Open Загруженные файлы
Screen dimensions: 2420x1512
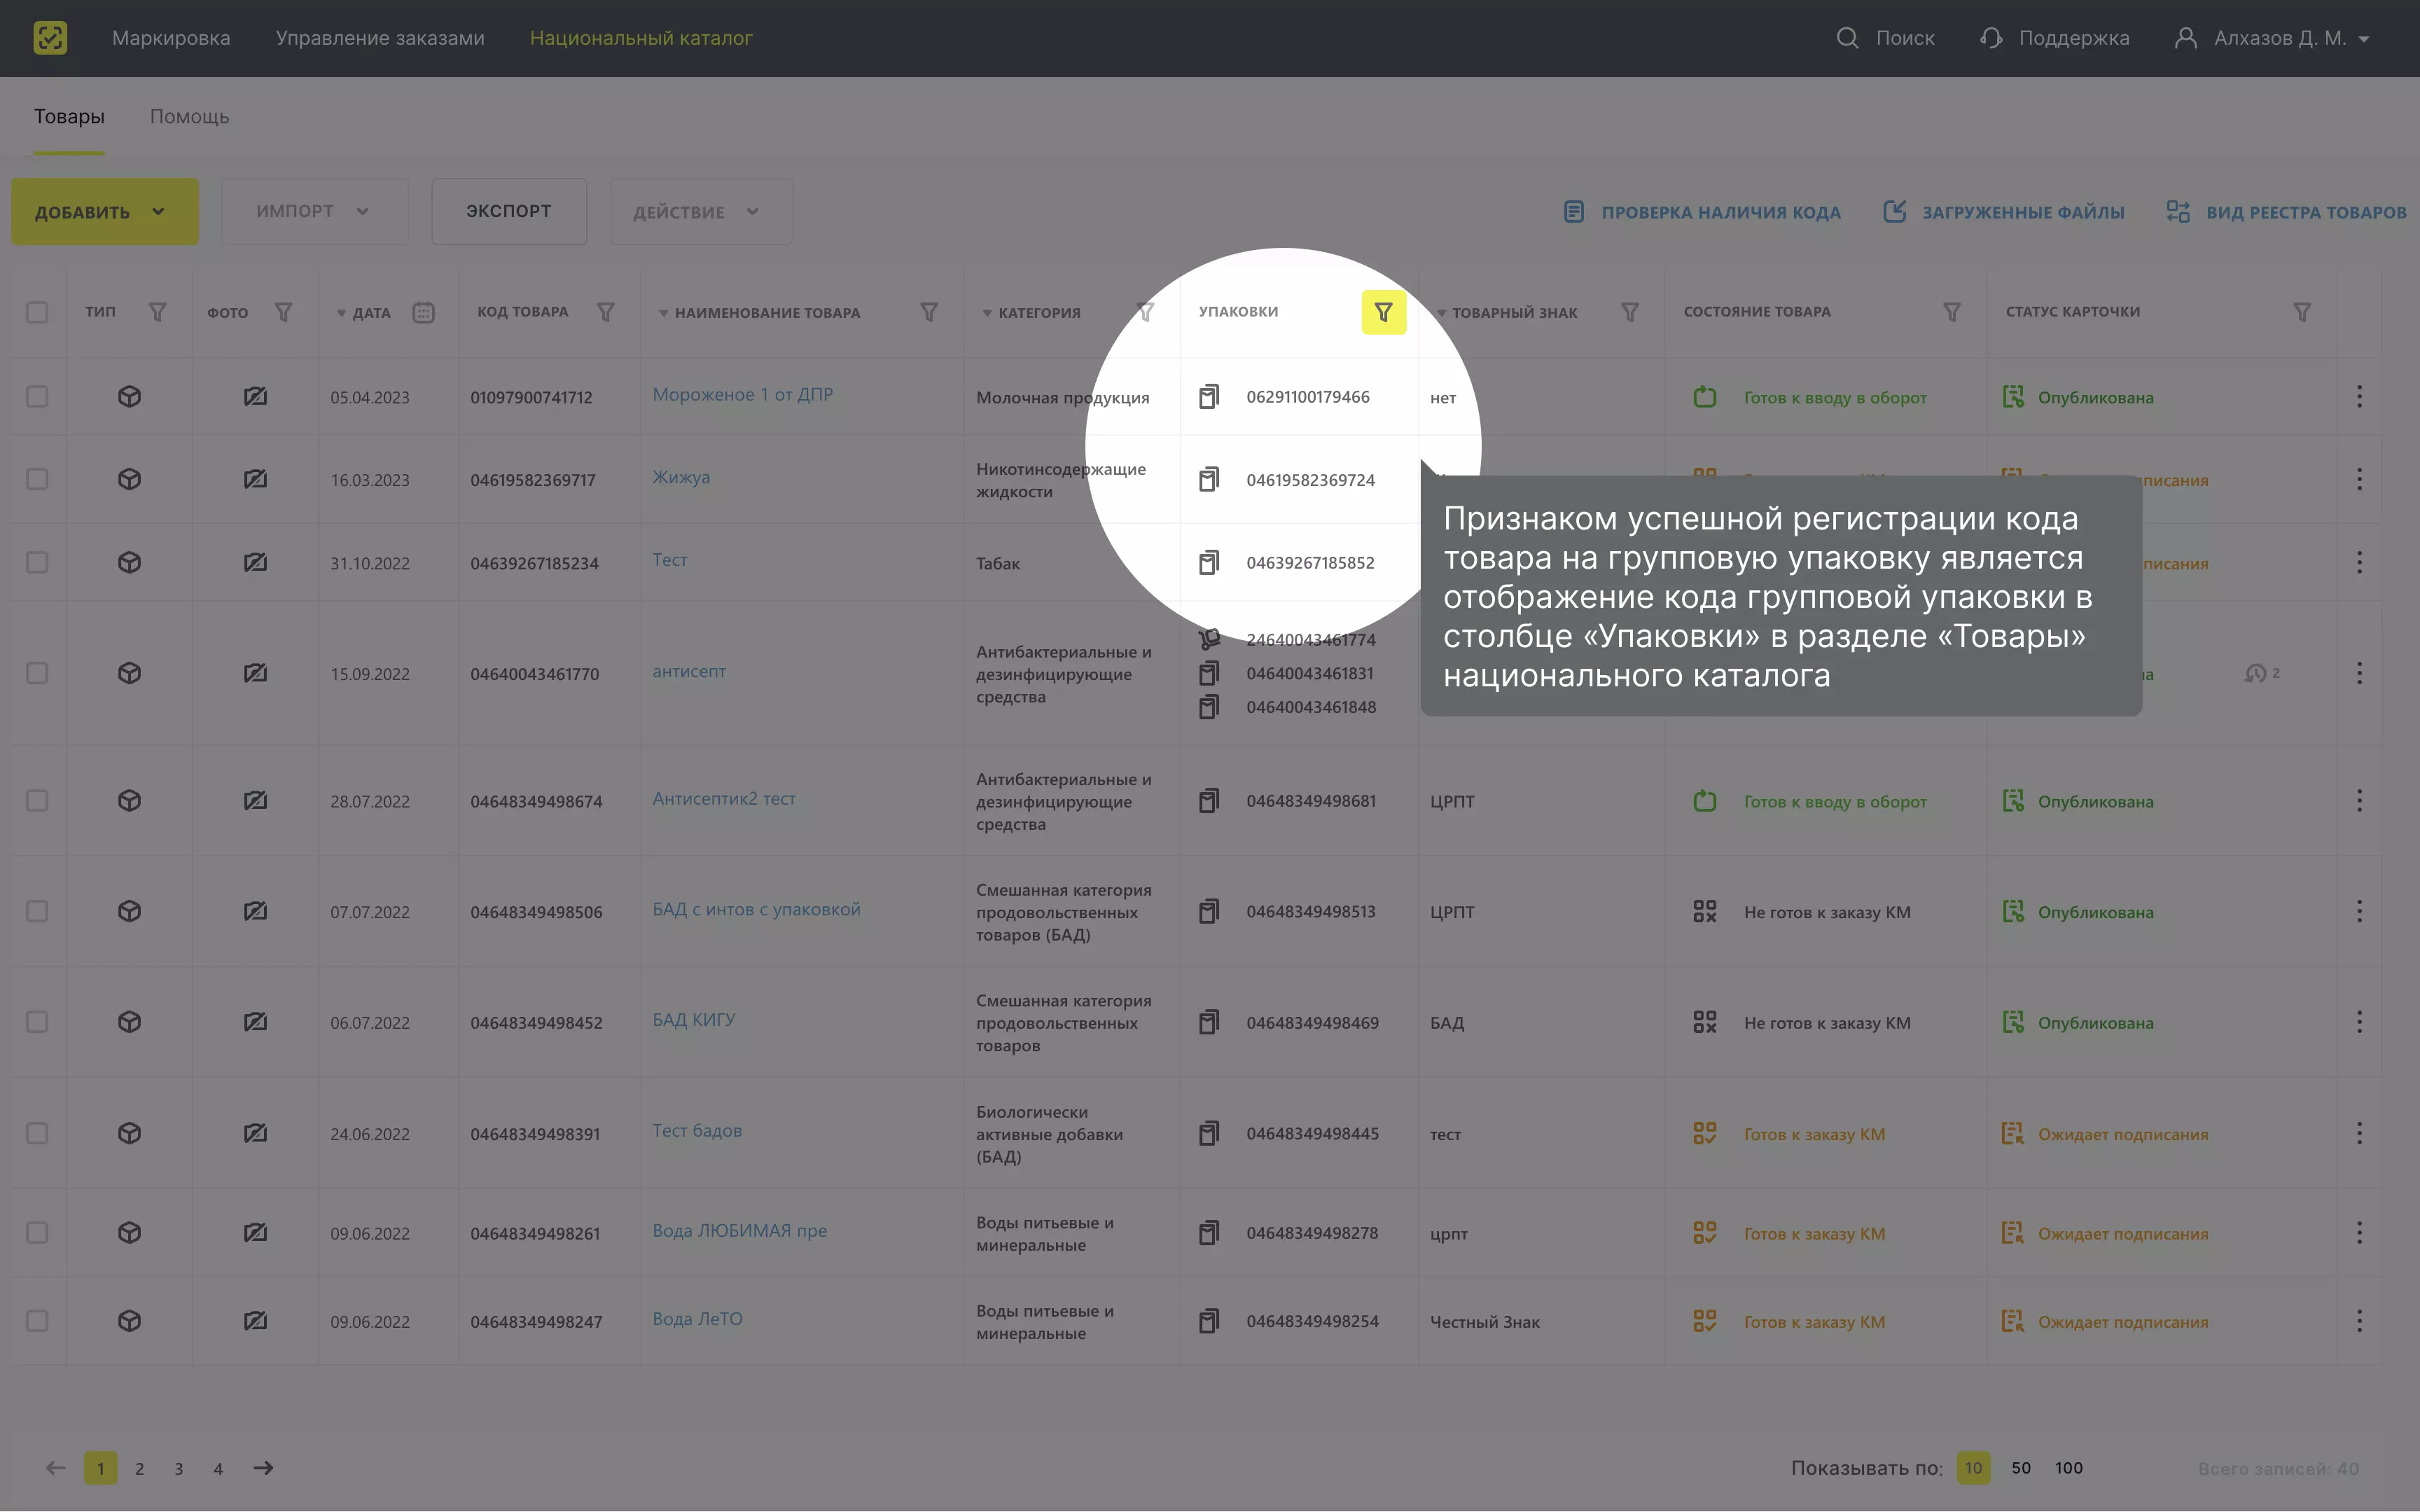coord(2004,212)
